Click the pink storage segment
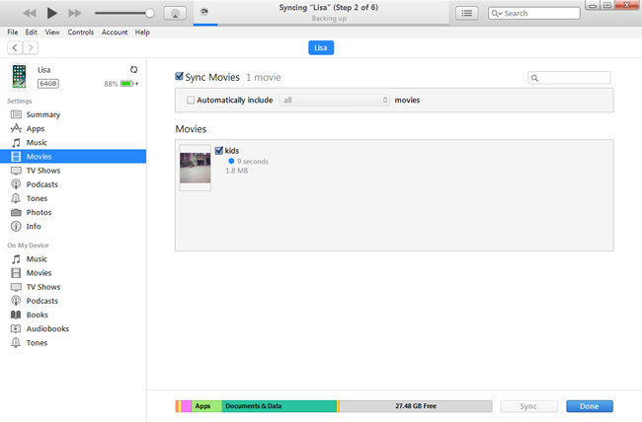Screen dimensions: 642x422 [x=187, y=406]
